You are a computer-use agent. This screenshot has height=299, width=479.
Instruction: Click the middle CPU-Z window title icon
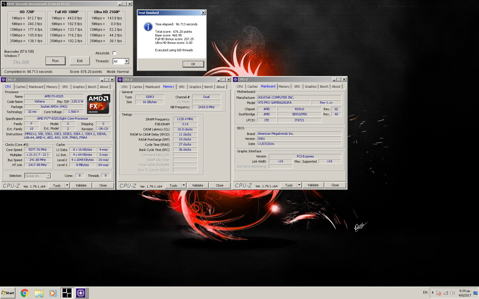point(120,80)
